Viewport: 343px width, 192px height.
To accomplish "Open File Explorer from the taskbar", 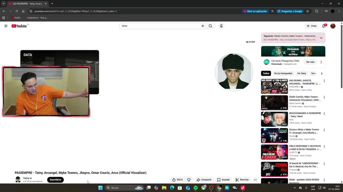I will [x=164, y=188].
